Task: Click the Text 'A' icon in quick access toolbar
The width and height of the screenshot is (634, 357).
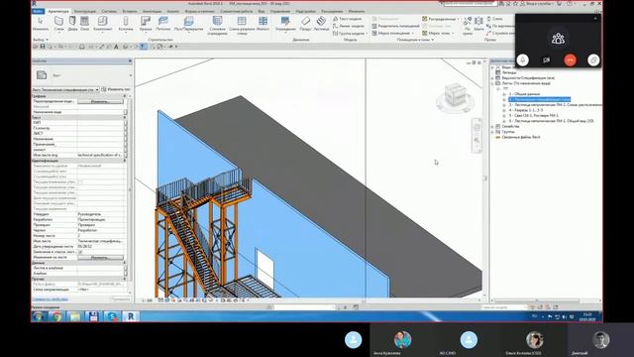Action: [x=117, y=47]
